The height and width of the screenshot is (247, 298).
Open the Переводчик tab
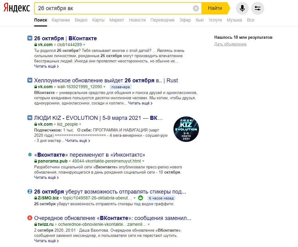pyautogui.click(x=162, y=20)
